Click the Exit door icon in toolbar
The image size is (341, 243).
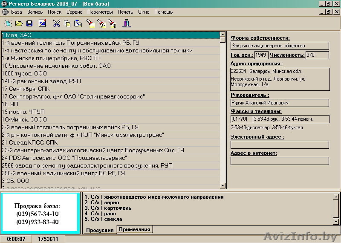point(126,23)
